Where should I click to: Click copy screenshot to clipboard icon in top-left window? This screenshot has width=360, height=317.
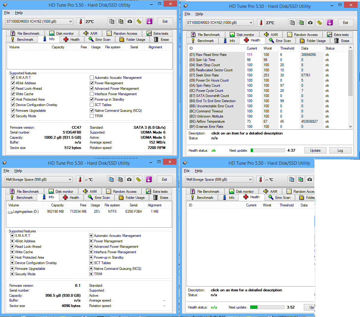click(121, 21)
